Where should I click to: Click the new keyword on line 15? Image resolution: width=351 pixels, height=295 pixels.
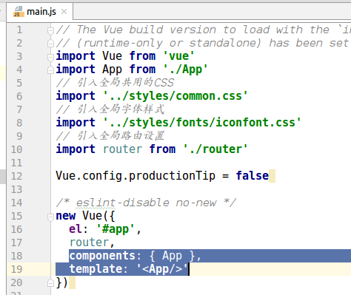66,216
